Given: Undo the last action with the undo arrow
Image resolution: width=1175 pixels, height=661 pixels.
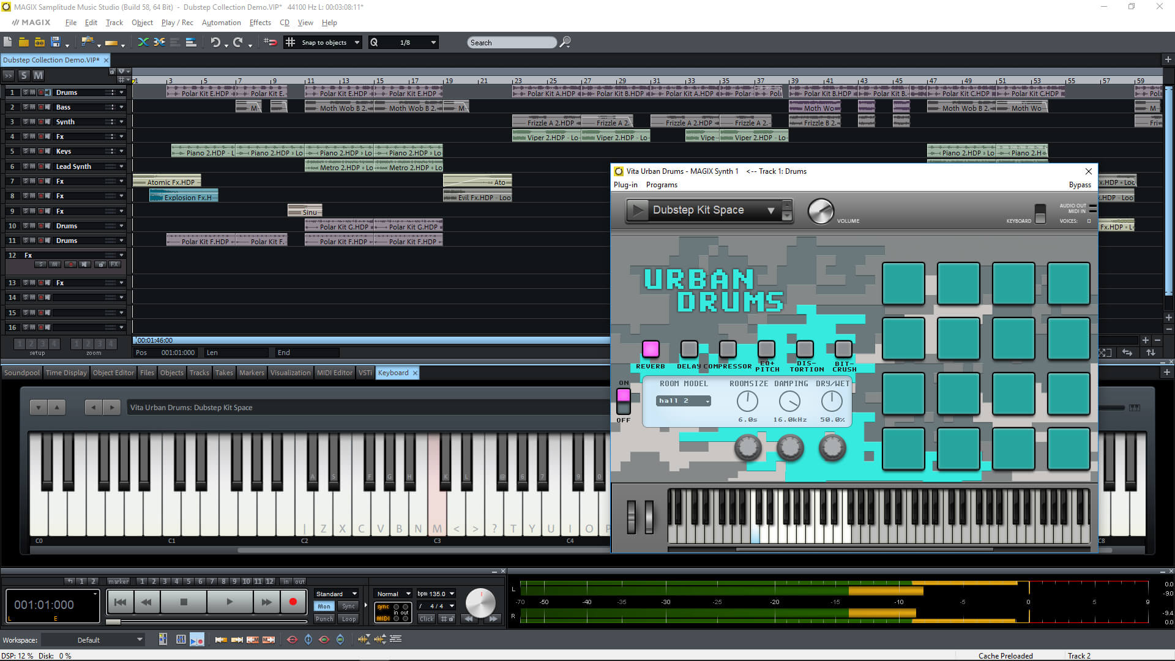Looking at the screenshot, I should pos(215,42).
